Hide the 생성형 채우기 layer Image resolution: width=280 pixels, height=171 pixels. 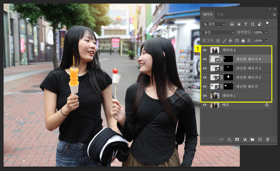click(x=205, y=86)
